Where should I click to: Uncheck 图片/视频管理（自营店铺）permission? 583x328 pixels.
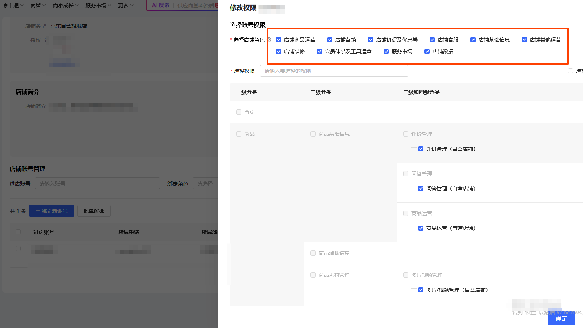point(421,290)
